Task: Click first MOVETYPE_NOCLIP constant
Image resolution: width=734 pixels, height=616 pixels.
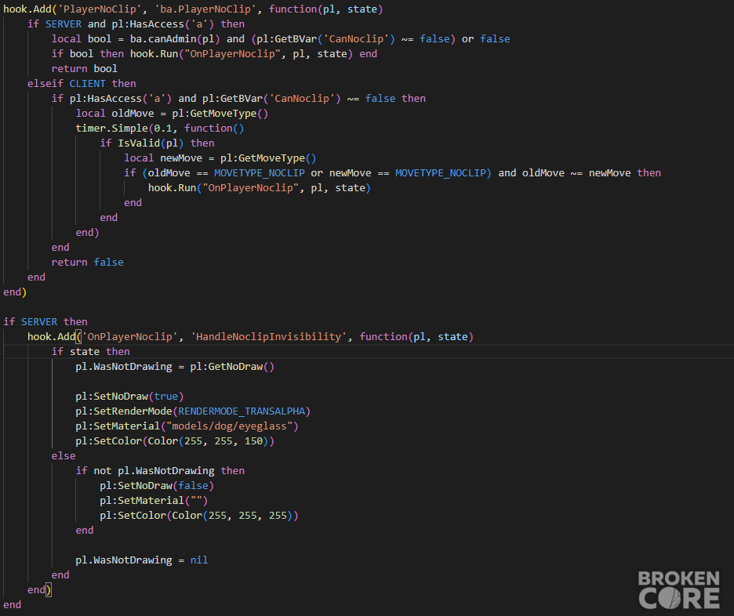Action: 260,173
